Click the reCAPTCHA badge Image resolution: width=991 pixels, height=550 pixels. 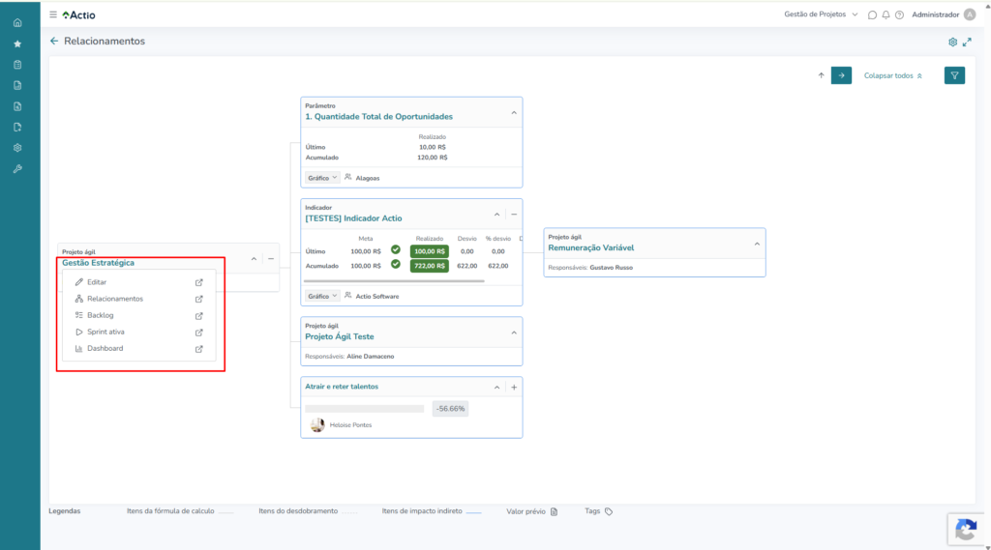tap(966, 529)
